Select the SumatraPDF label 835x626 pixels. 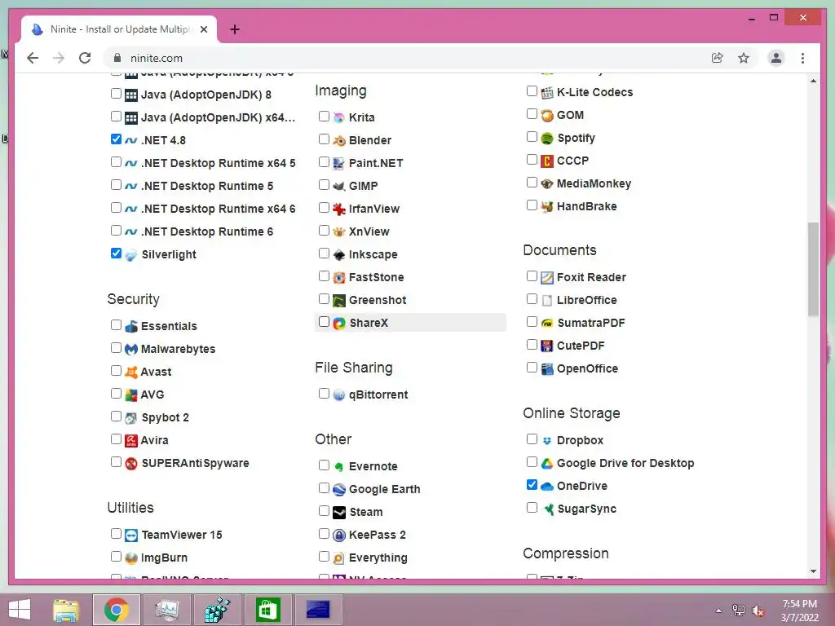pyautogui.click(x=590, y=323)
